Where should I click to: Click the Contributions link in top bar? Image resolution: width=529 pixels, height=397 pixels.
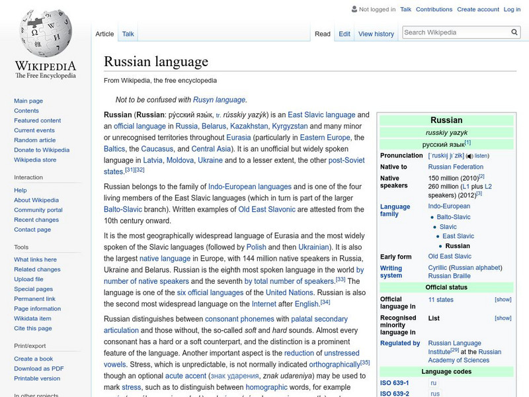point(434,9)
